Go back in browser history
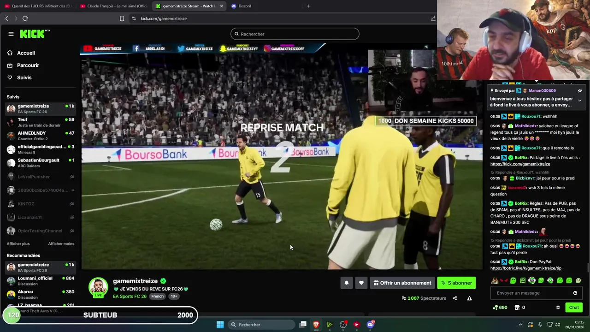The width and height of the screenshot is (590, 332). point(6,18)
